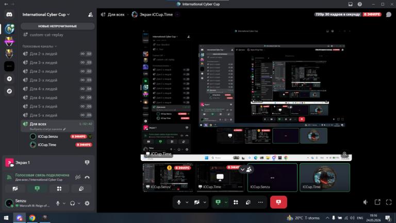The image size is (396, 223).
Task: Deafen with the headphones icon in the user panel
Action: (x=73, y=203)
